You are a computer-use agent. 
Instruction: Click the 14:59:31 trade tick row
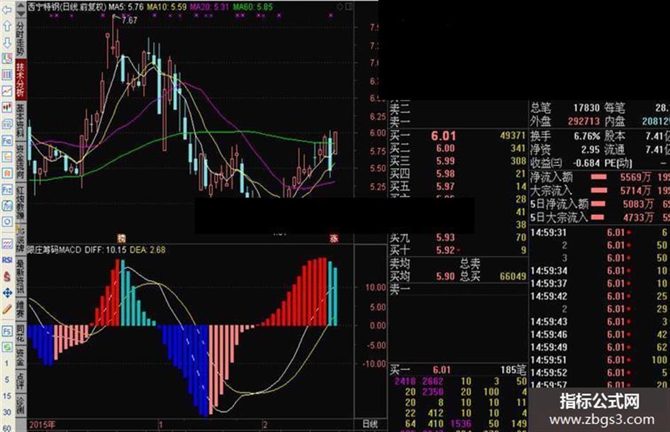pyautogui.click(x=600, y=233)
